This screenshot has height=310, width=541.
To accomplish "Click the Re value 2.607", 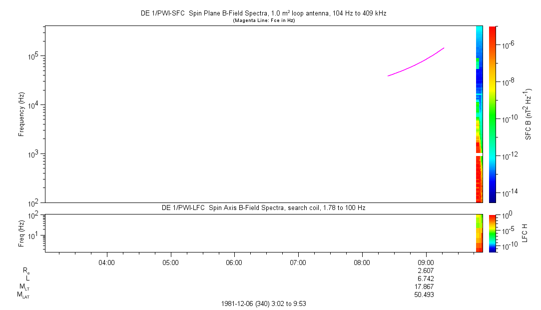I will tap(426, 270).
